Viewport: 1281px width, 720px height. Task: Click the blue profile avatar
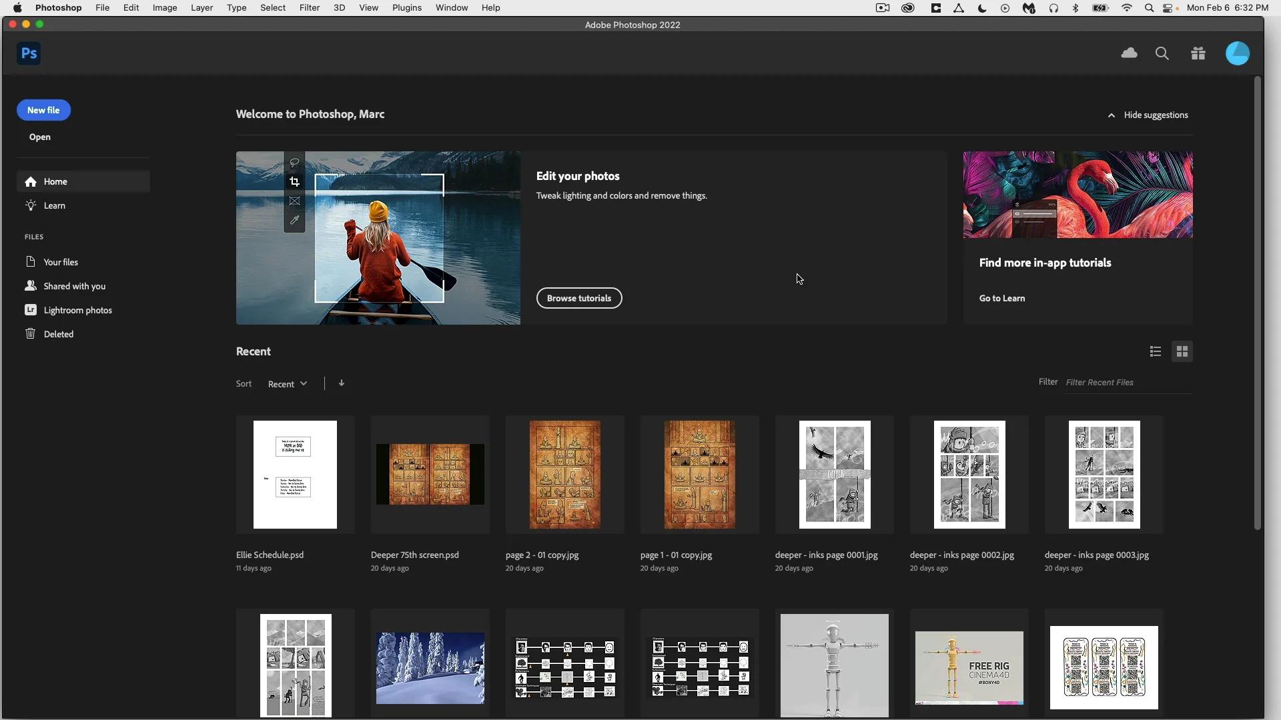tap(1238, 53)
